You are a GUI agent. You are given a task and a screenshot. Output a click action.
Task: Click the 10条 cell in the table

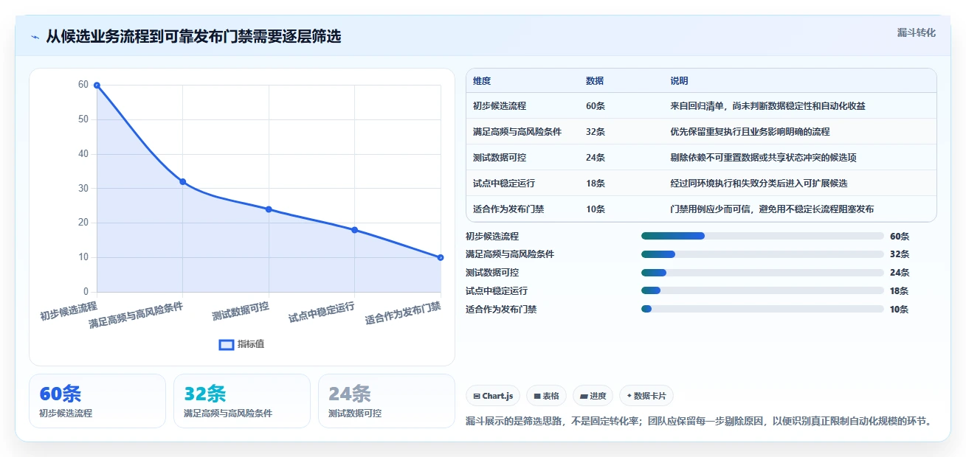pyautogui.click(x=596, y=209)
